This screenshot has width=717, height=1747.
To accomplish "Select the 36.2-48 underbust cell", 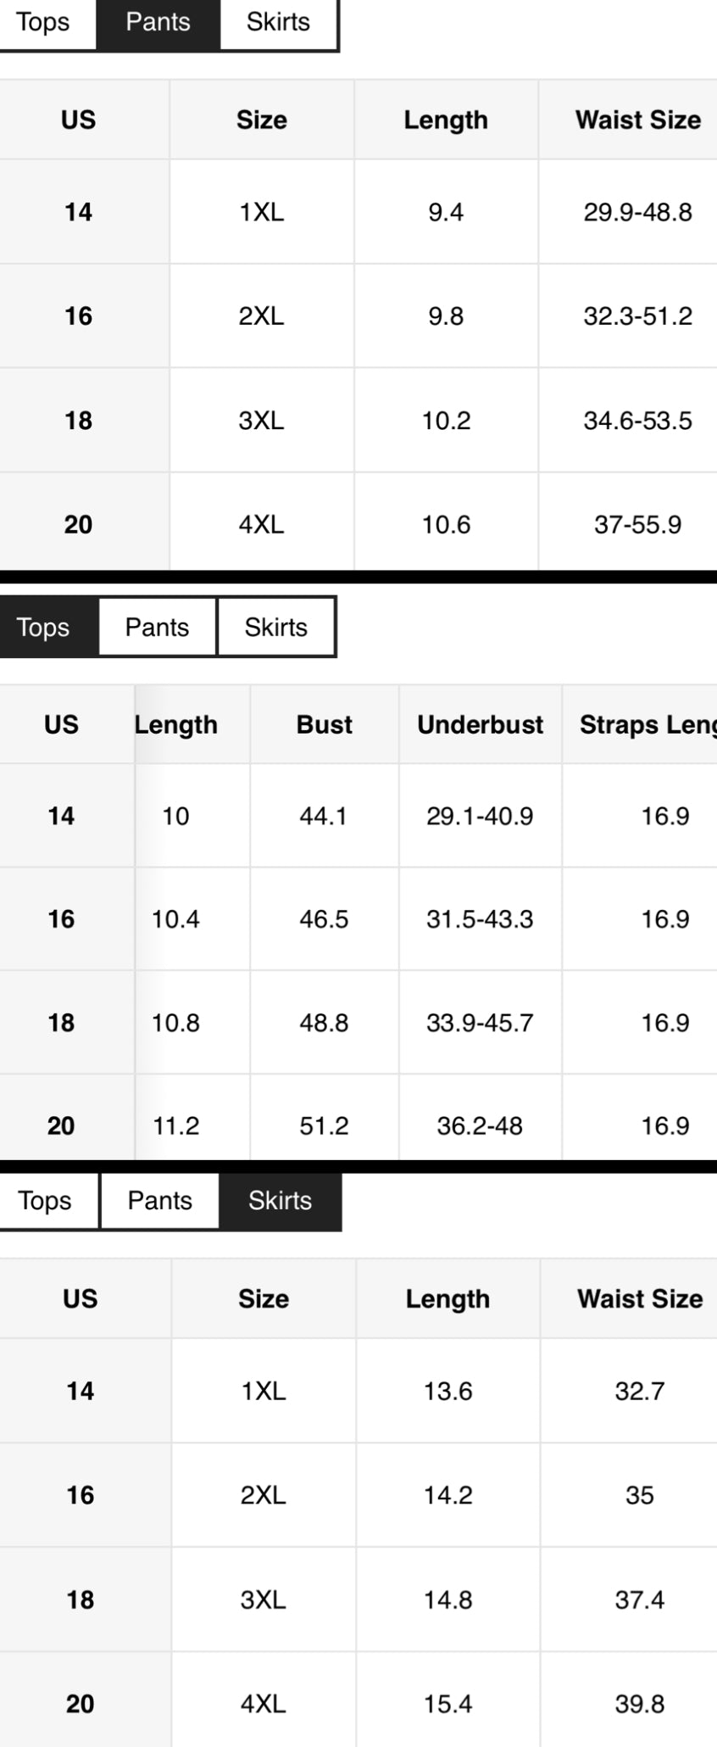I will 480,1126.
